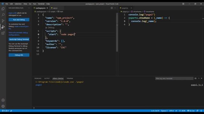This screenshot has height=114, width=204.
Task: Click the debug console filter options icon
Action: pos(195,79)
